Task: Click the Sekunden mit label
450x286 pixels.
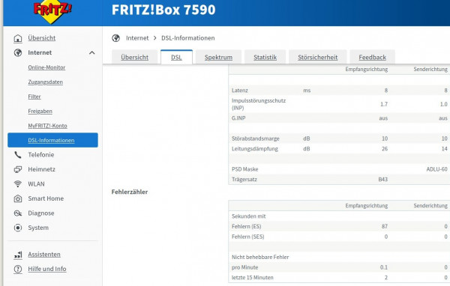Action: (248, 216)
